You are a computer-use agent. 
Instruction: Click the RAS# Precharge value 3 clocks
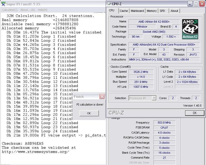(164, 143)
